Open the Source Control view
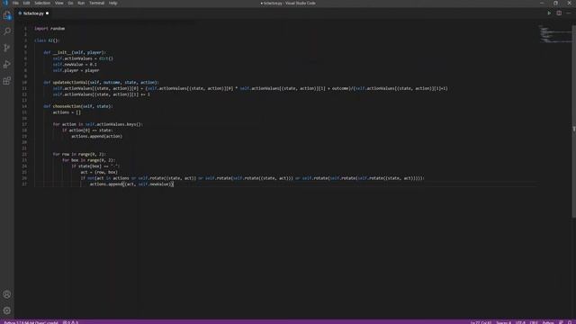This screenshot has height=324, width=576. (7, 48)
